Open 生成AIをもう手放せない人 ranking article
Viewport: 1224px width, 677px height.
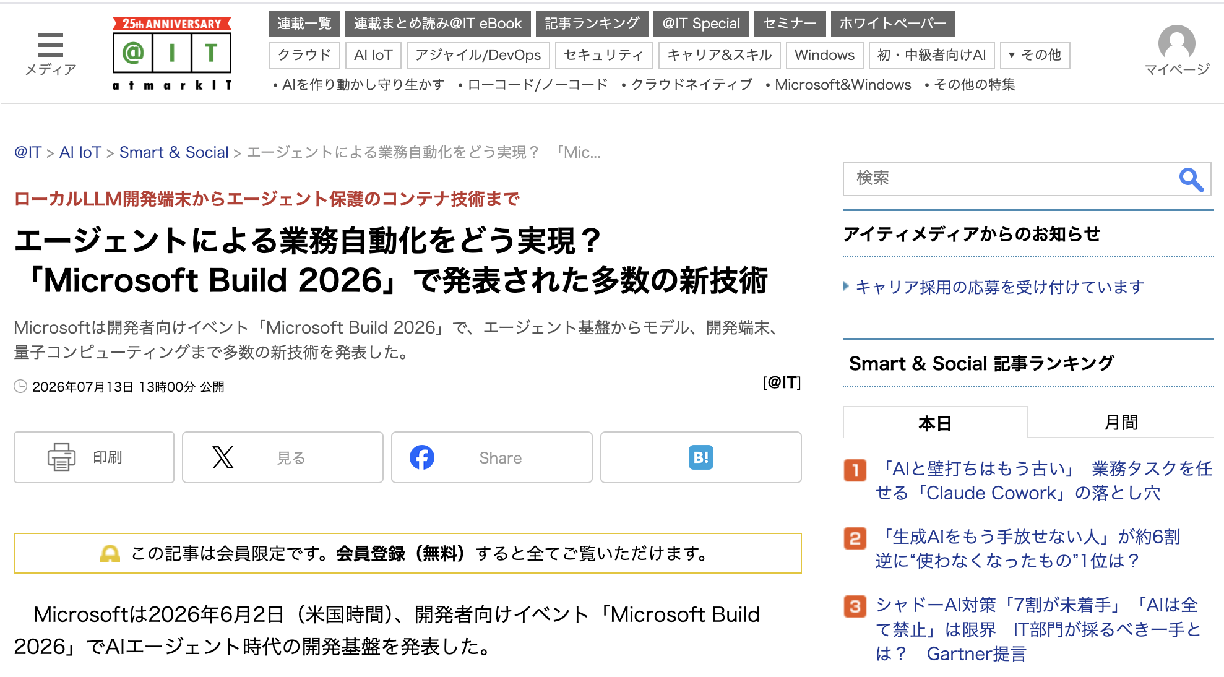pos(1028,549)
